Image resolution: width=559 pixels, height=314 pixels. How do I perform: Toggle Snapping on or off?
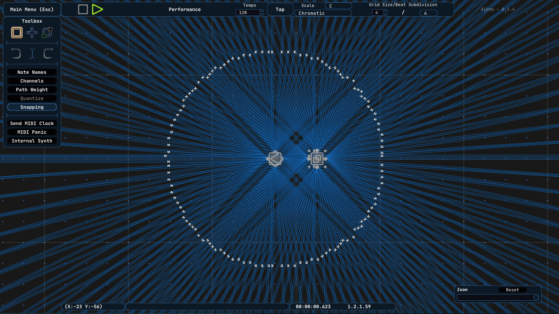coord(32,107)
